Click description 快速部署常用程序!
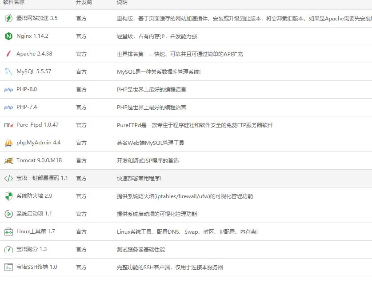The image size is (372, 291). point(139,179)
